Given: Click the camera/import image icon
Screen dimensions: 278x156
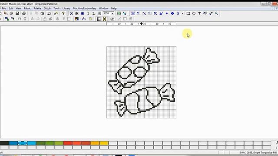Looking at the screenshot, I should click(x=112, y=19).
